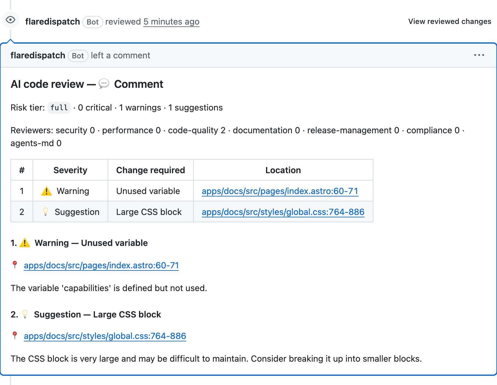Click 'Severity' table column header
Viewport: 497px width, 385px height.
pyautogui.click(x=70, y=170)
